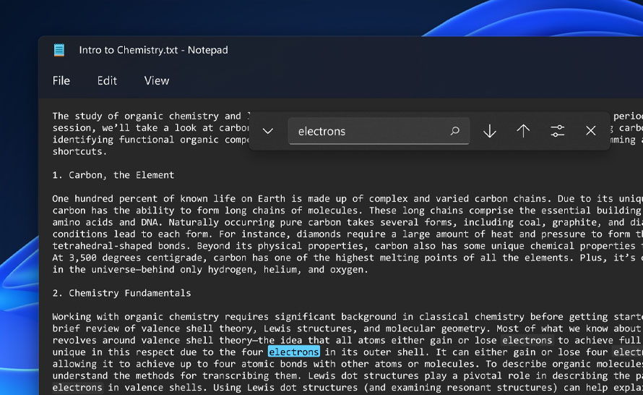Open the View menu
Image resolution: width=643 pixels, height=395 pixels.
point(157,81)
